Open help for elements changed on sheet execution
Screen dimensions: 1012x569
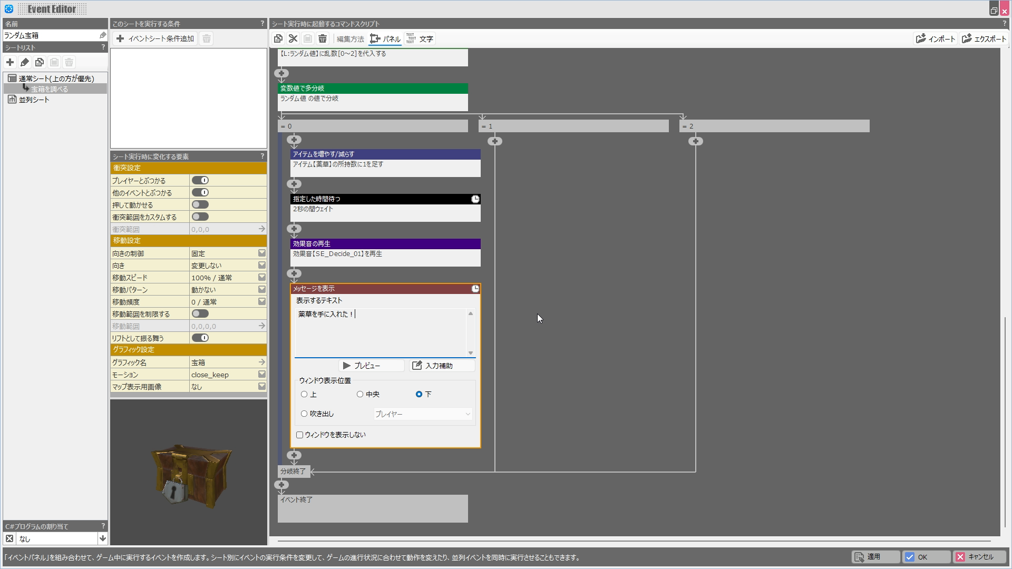coord(262,156)
